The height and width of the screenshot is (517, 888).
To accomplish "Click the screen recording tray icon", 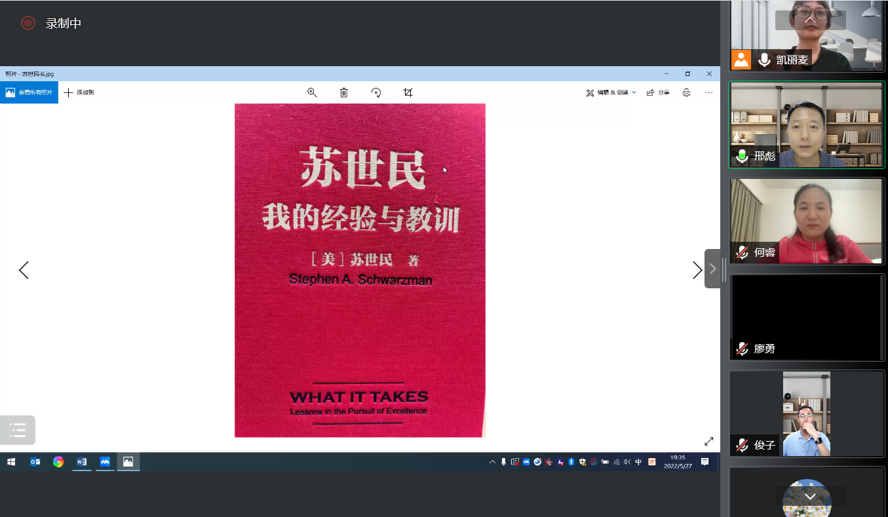I will (515, 462).
